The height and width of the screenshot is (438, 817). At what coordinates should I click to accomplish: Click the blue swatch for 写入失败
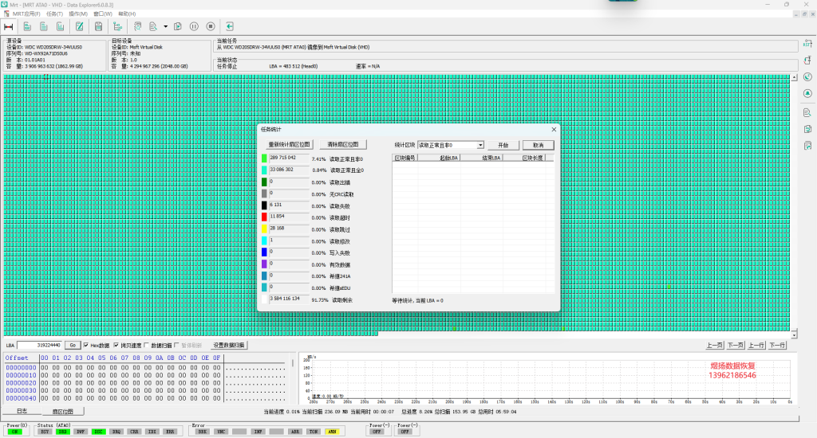point(264,252)
